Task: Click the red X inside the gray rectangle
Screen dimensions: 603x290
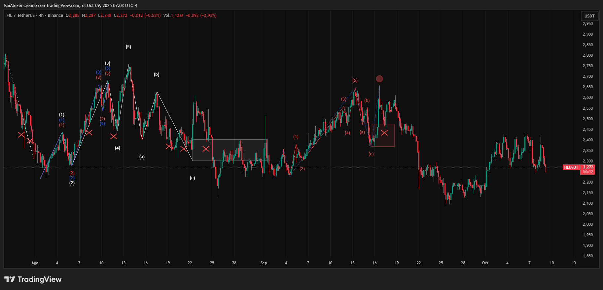Action: (206, 149)
